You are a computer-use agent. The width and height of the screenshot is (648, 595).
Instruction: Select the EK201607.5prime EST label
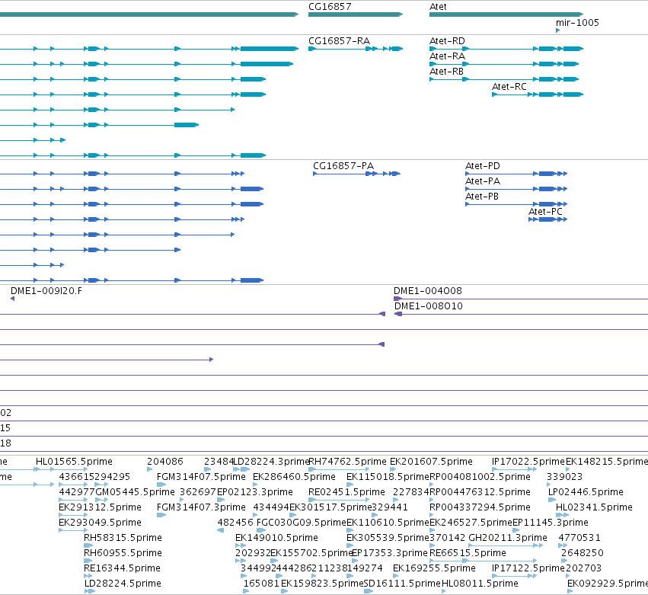tap(431, 462)
